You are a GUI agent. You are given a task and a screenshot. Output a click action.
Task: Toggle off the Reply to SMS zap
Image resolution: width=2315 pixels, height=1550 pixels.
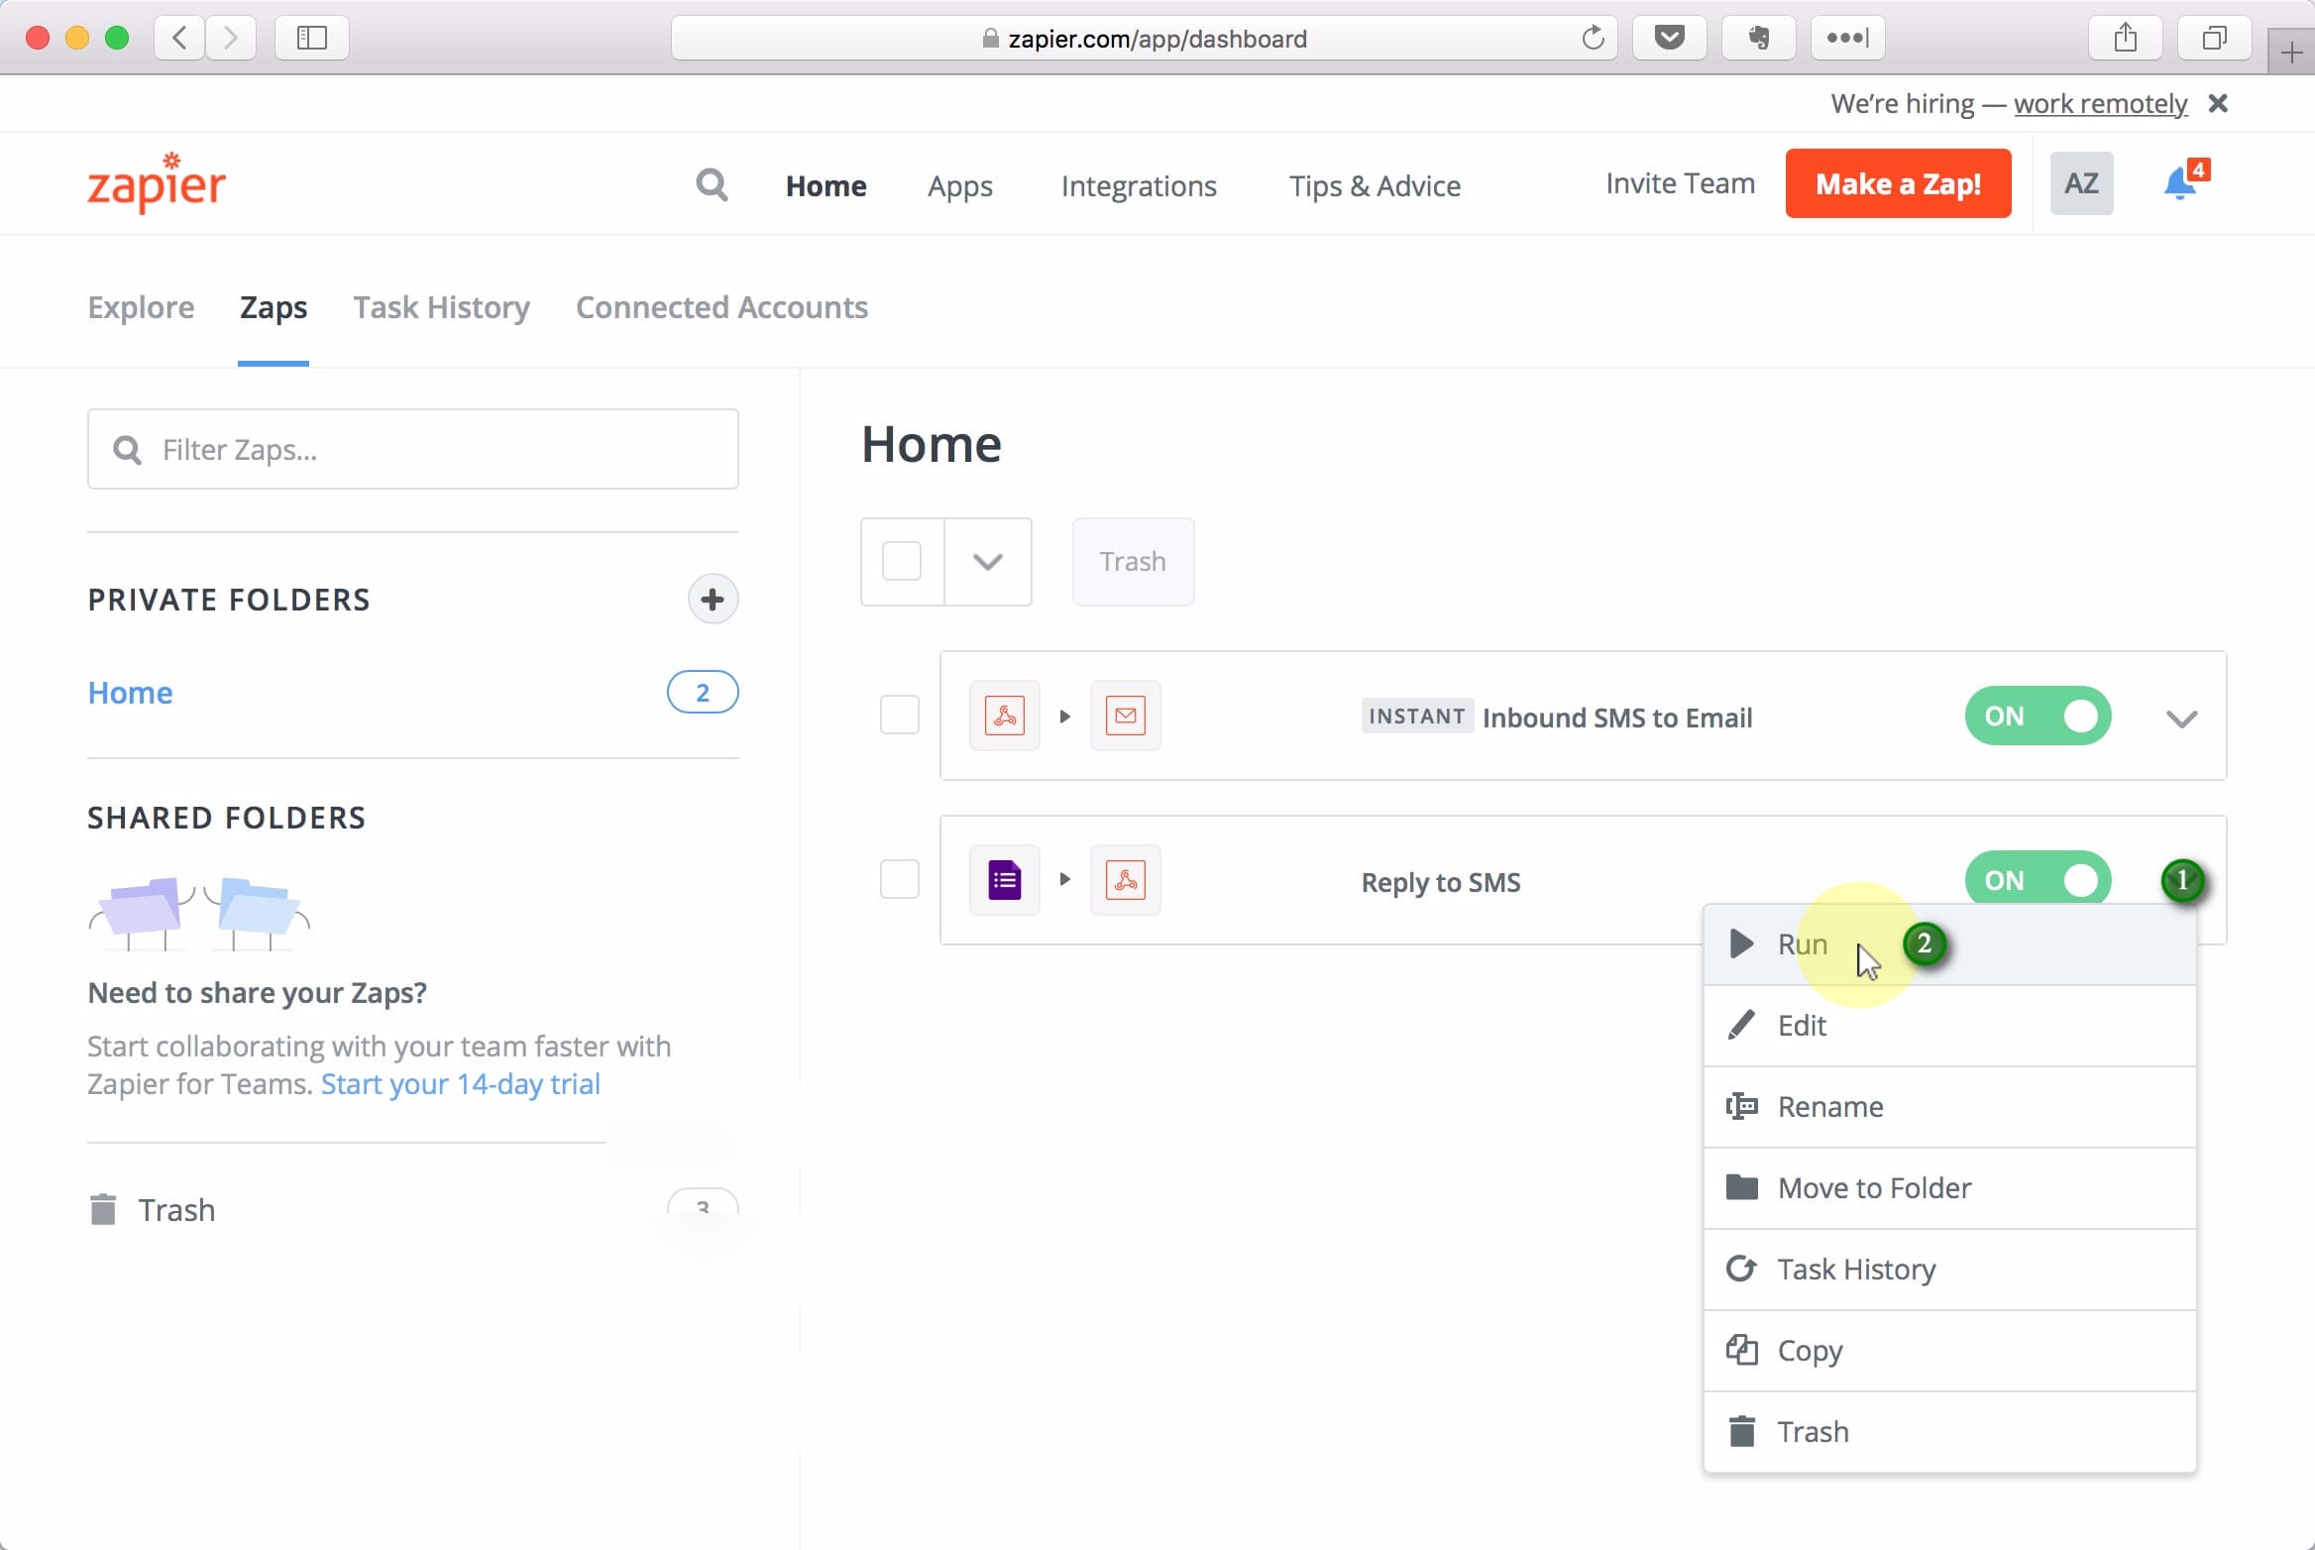coord(2038,880)
